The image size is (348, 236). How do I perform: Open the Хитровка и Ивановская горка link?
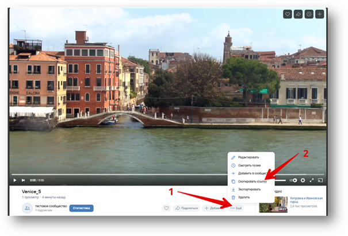click(x=306, y=200)
